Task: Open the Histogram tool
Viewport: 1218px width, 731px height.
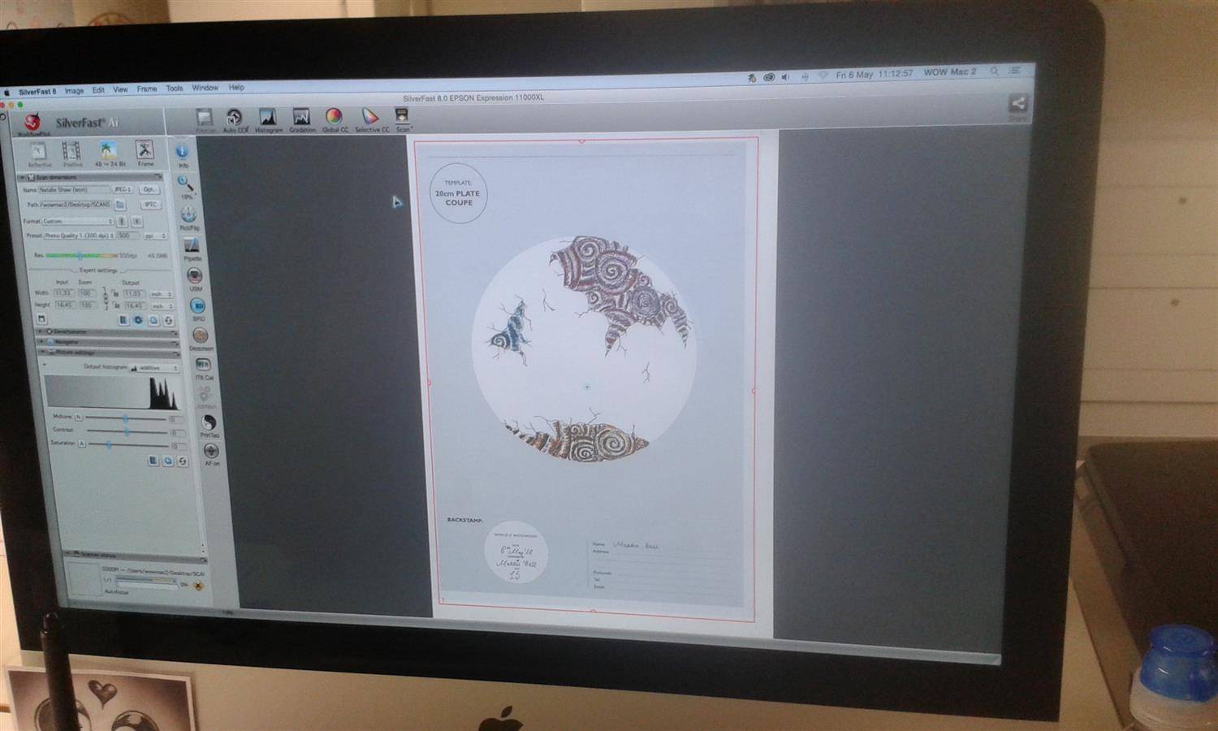Action: (267, 119)
